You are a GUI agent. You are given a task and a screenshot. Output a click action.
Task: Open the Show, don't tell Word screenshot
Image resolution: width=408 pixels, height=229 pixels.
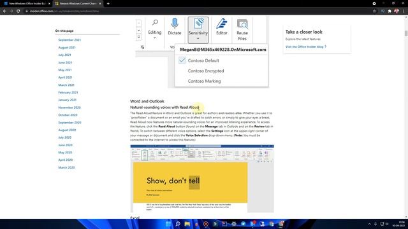pyautogui.click(x=202, y=179)
